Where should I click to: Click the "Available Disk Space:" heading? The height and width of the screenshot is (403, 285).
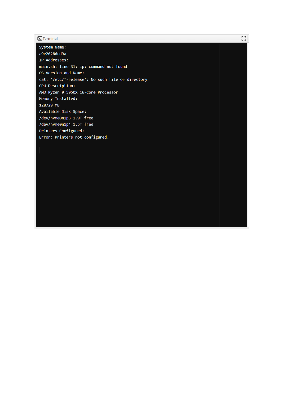(x=63, y=112)
